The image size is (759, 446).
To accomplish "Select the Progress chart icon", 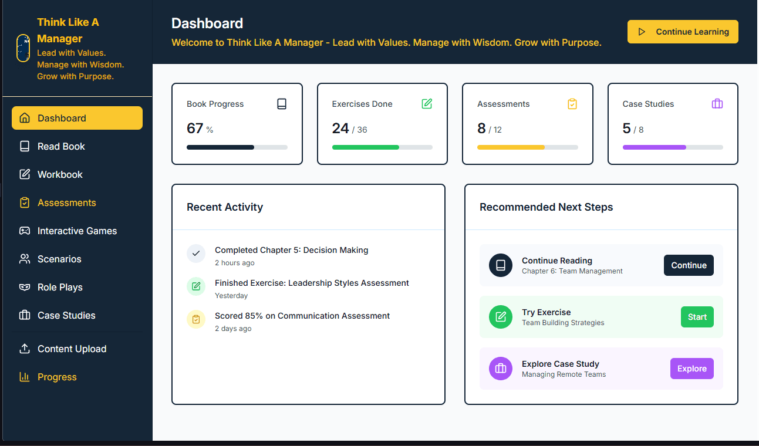I will pyautogui.click(x=24, y=377).
